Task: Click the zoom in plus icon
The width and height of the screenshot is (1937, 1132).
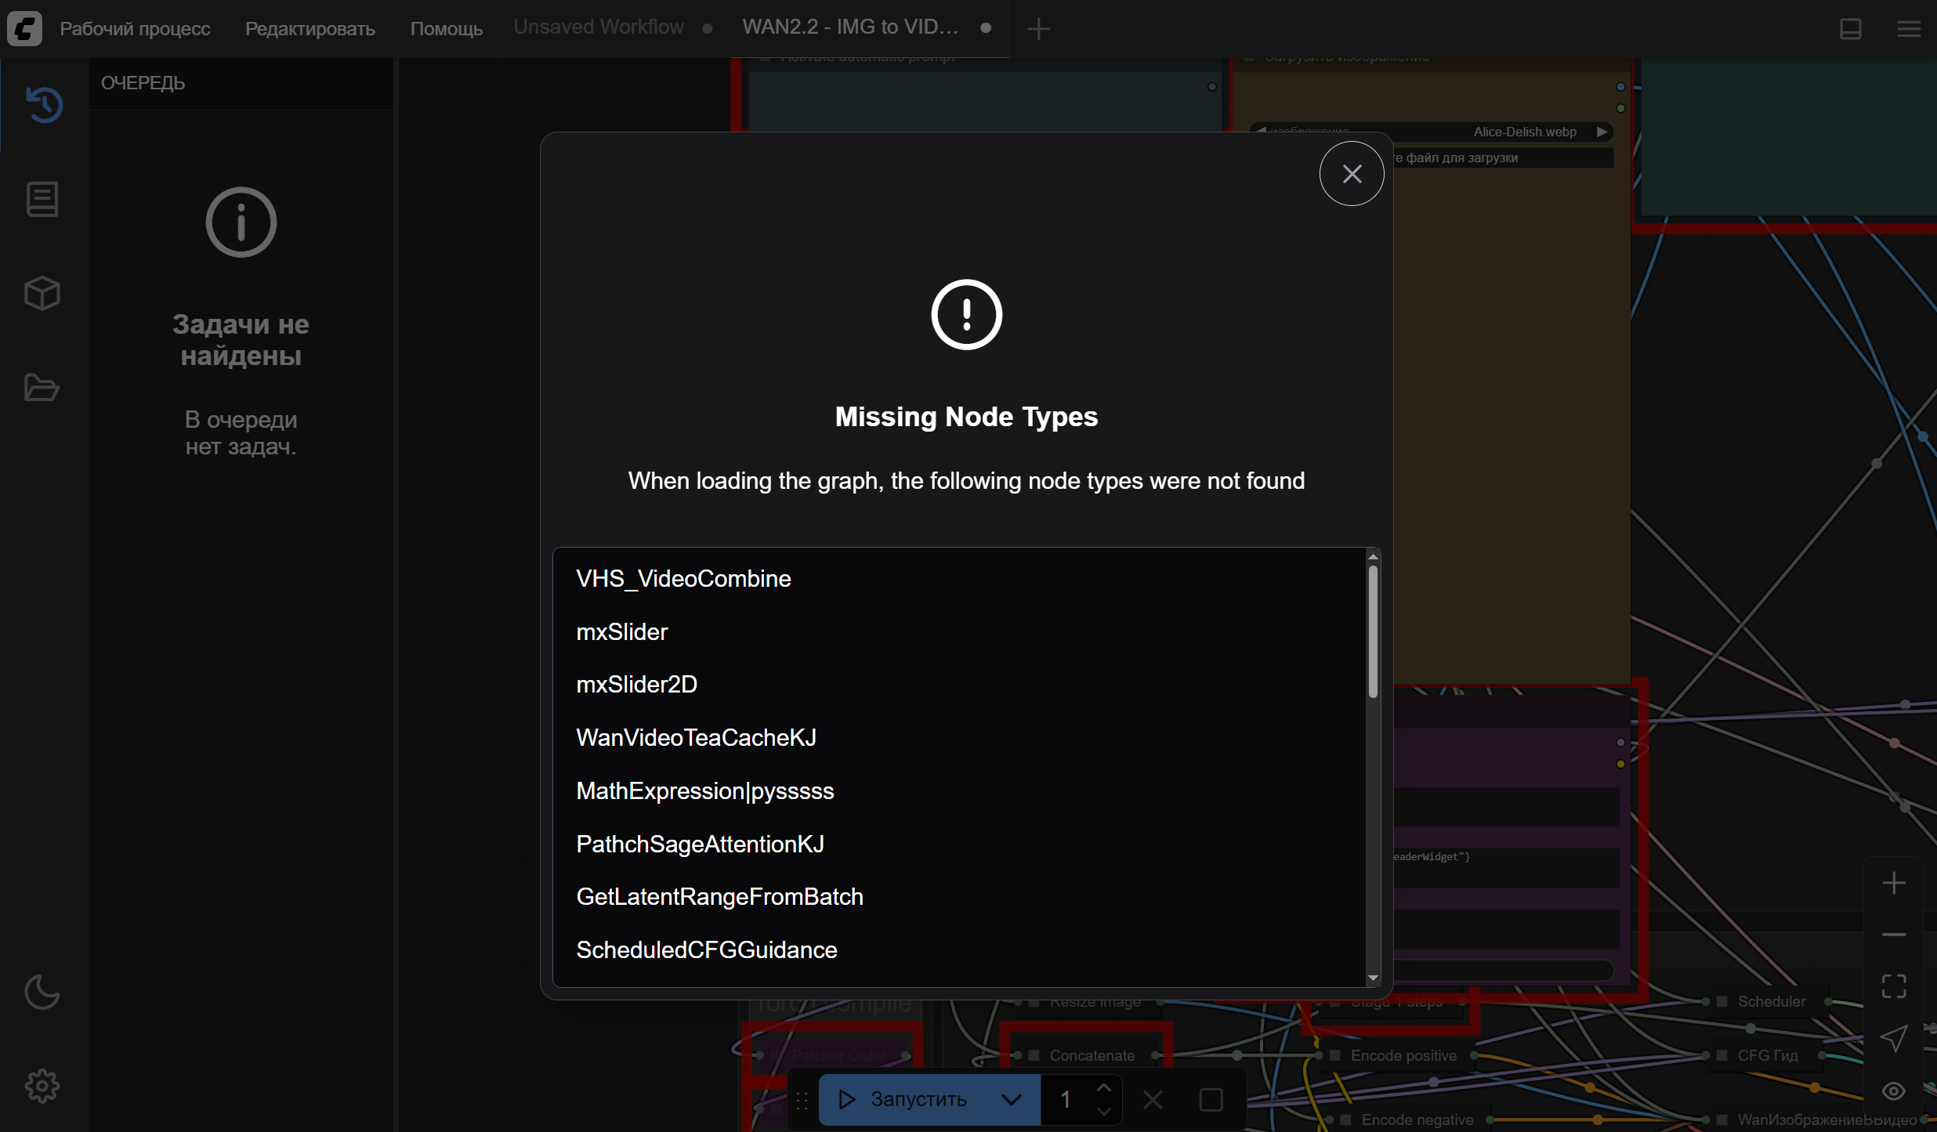Action: pyautogui.click(x=1894, y=883)
